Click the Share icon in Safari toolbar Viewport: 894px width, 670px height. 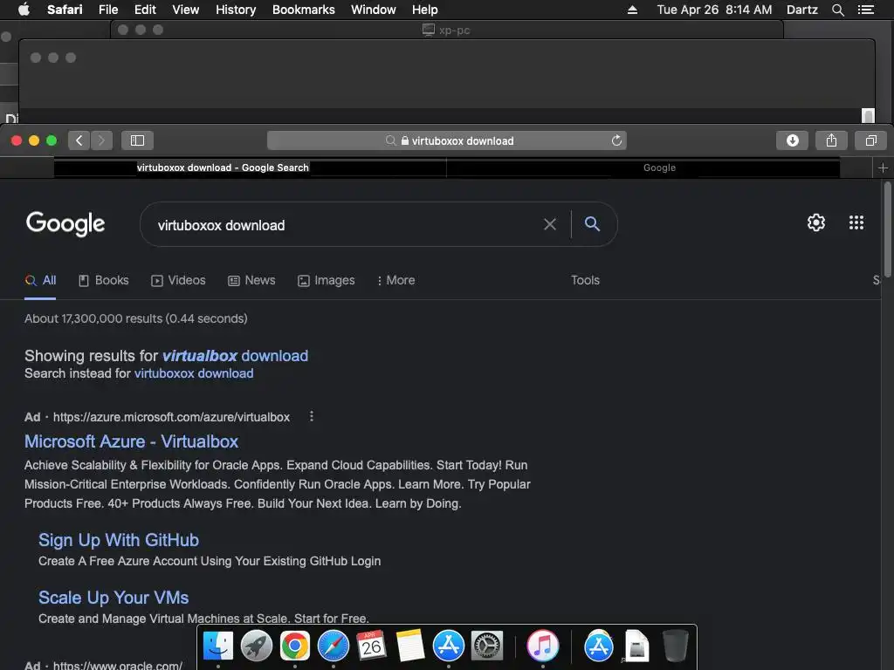tap(831, 140)
